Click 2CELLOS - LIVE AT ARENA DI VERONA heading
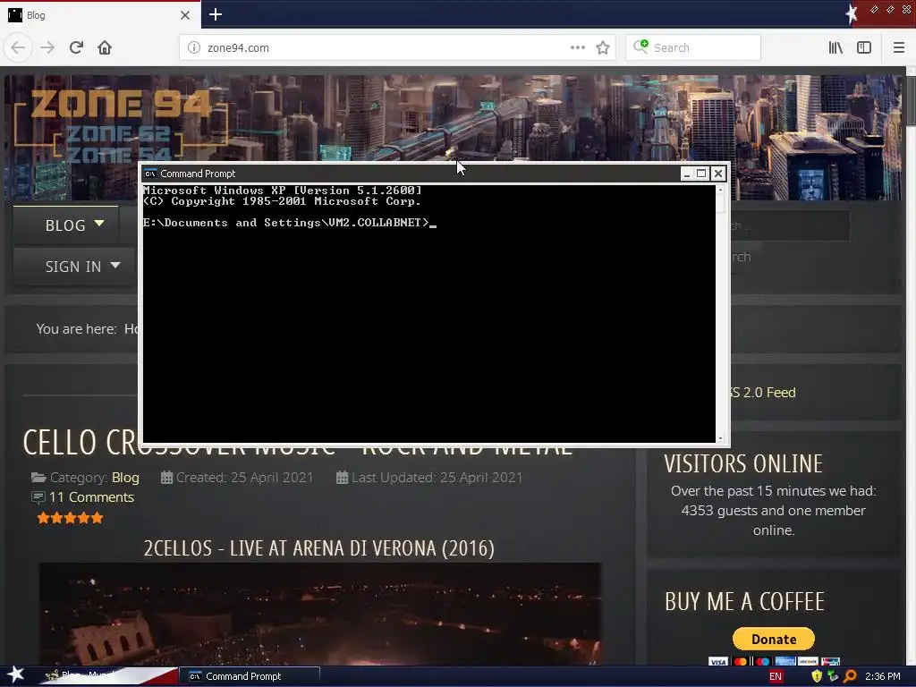This screenshot has height=687, width=916. tap(319, 548)
